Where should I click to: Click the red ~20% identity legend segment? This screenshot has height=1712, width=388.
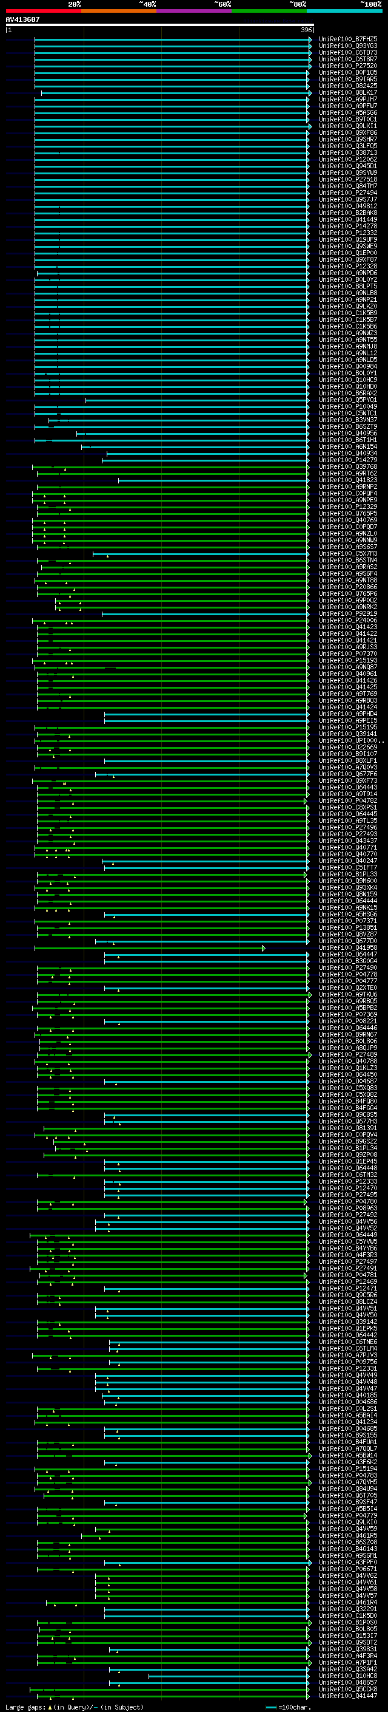click(x=43, y=11)
